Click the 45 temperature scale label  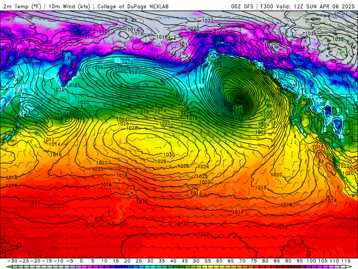click(x=185, y=261)
